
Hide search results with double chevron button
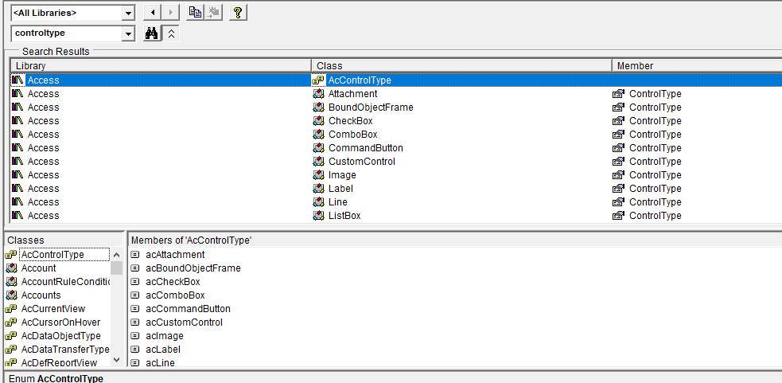170,33
